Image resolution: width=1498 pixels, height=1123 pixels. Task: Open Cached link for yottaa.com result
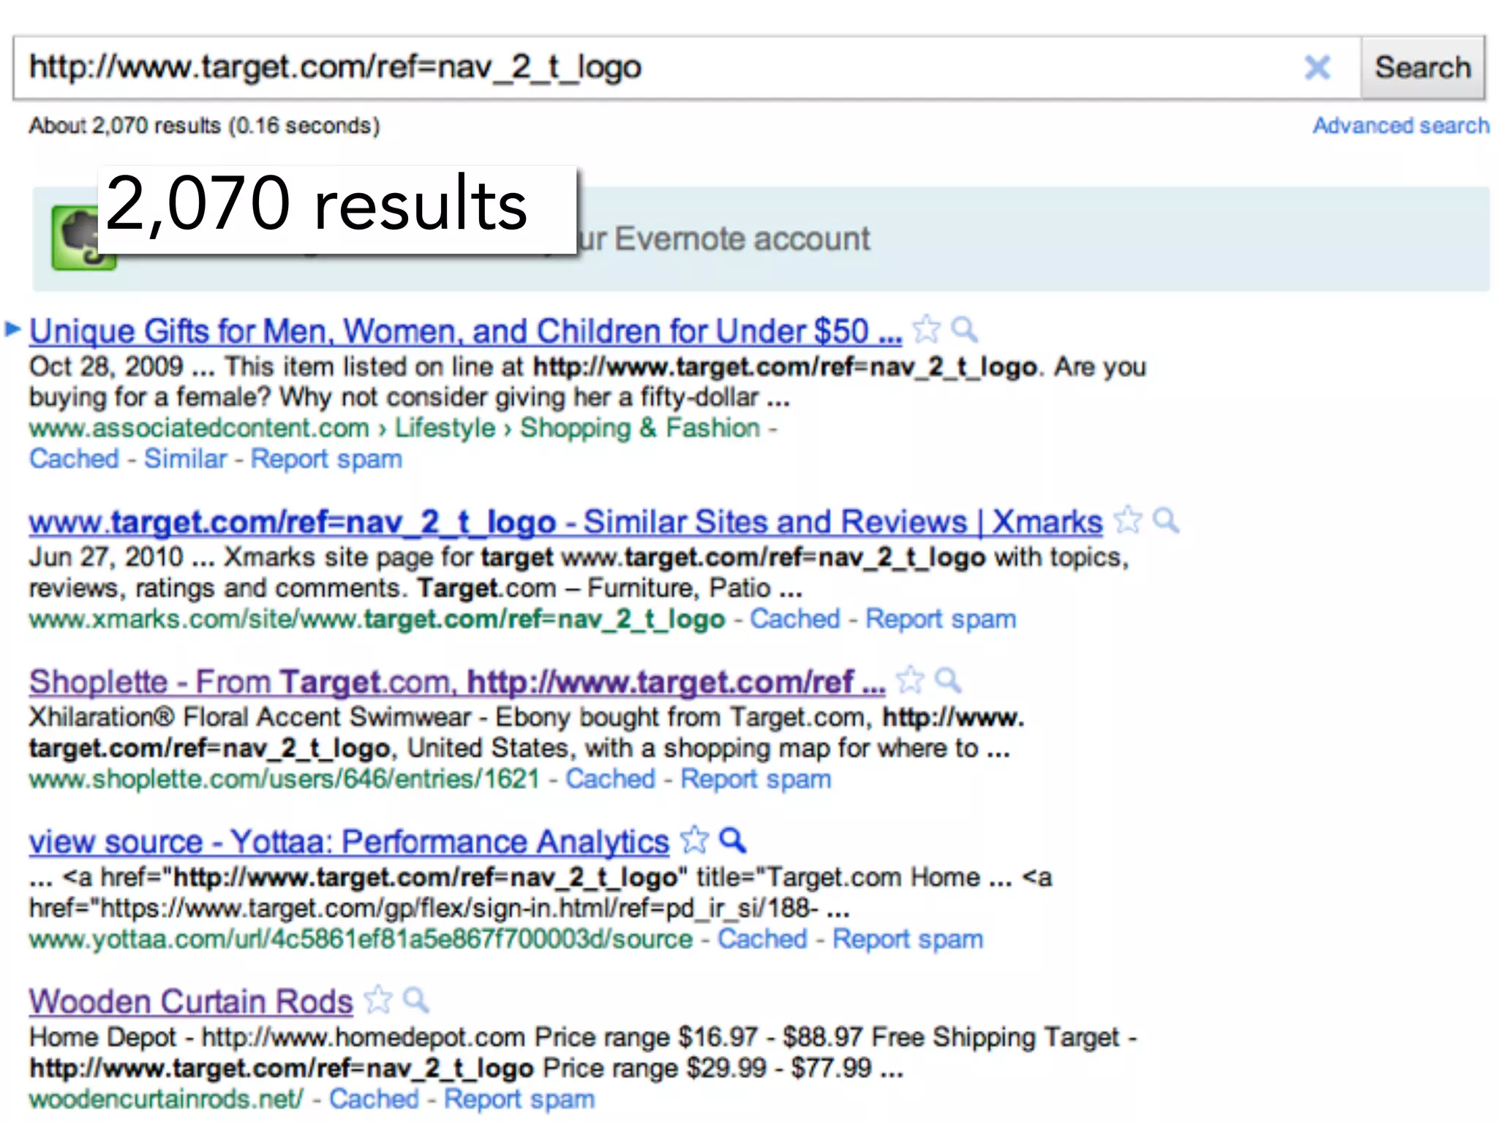tap(762, 939)
